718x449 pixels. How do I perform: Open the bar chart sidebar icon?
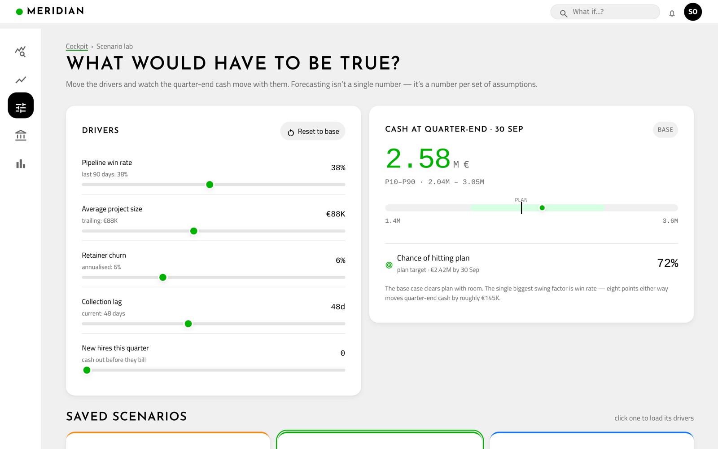click(21, 164)
